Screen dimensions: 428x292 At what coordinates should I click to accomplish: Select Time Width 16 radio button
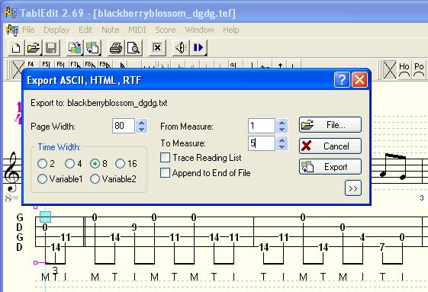pos(120,163)
